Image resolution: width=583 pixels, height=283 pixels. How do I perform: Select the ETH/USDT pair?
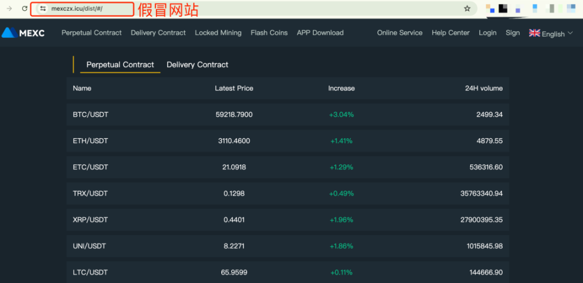pyautogui.click(x=91, y=141)
